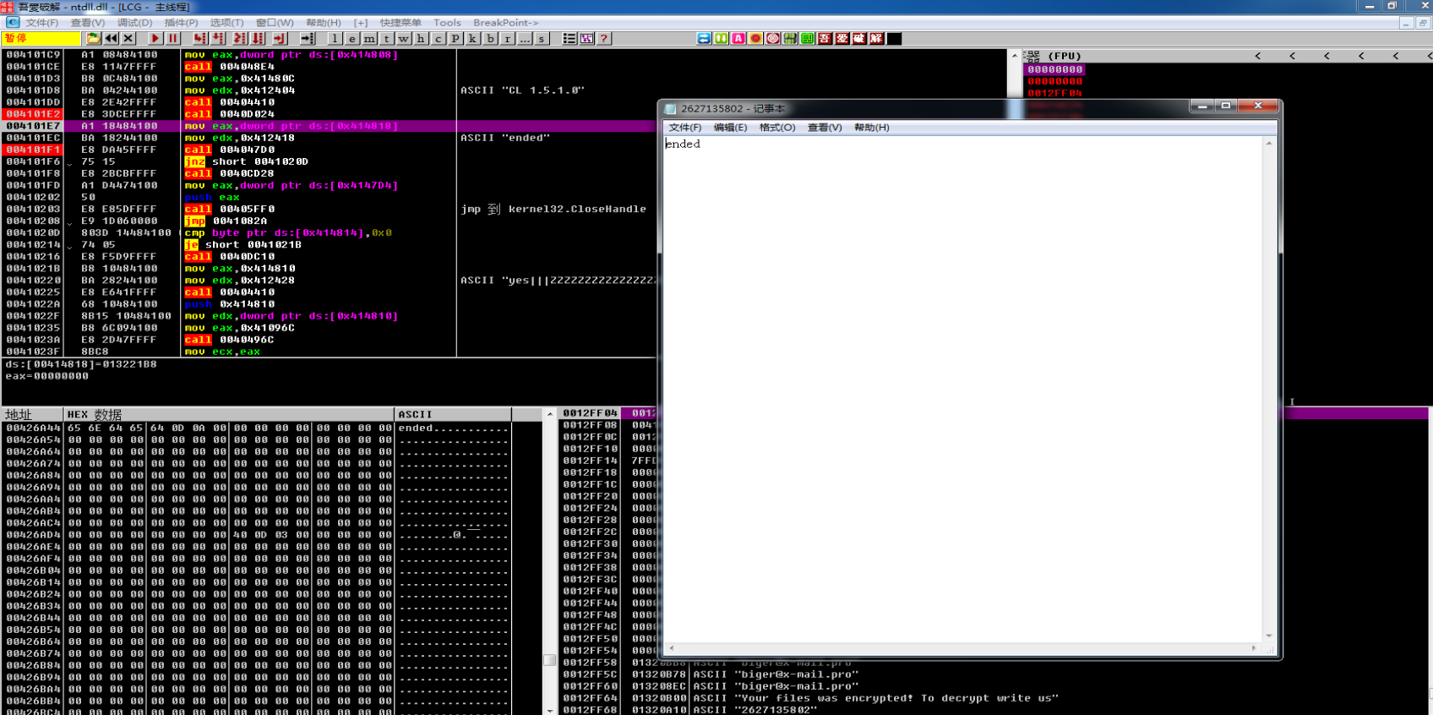Open call stack with 'k' button
Viewport: 1433px width, 715px height.
tap(473, 38)
